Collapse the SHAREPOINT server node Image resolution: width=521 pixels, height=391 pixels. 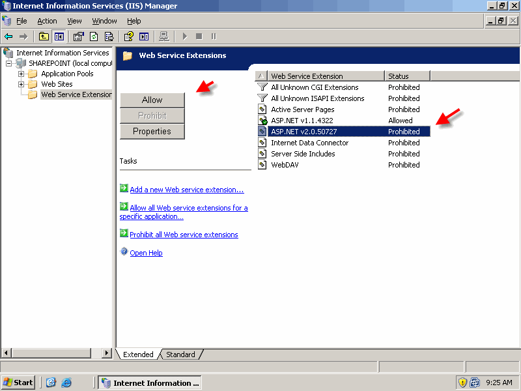click(9, 63)
